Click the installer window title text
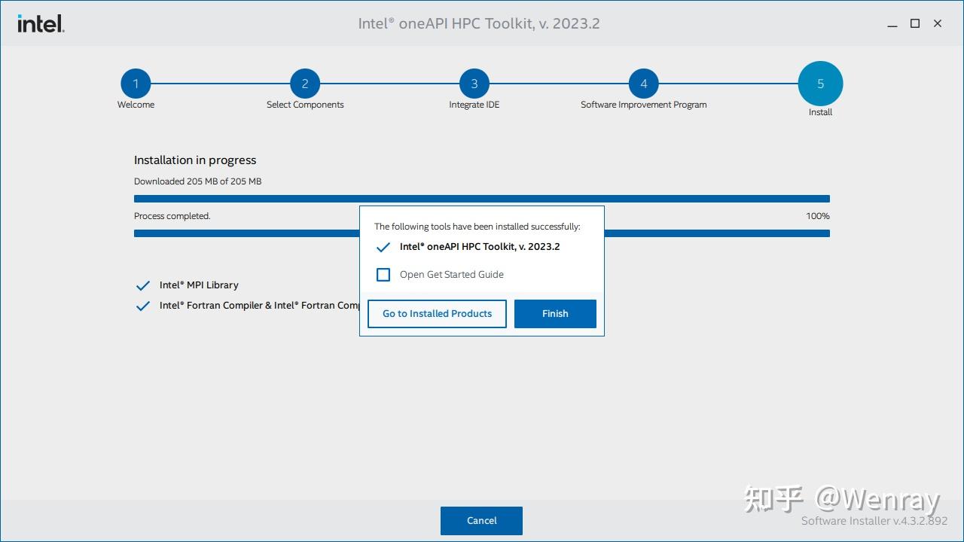Viewport: 964px width, 542px height. pyautogui.click(x=479, y=23)
